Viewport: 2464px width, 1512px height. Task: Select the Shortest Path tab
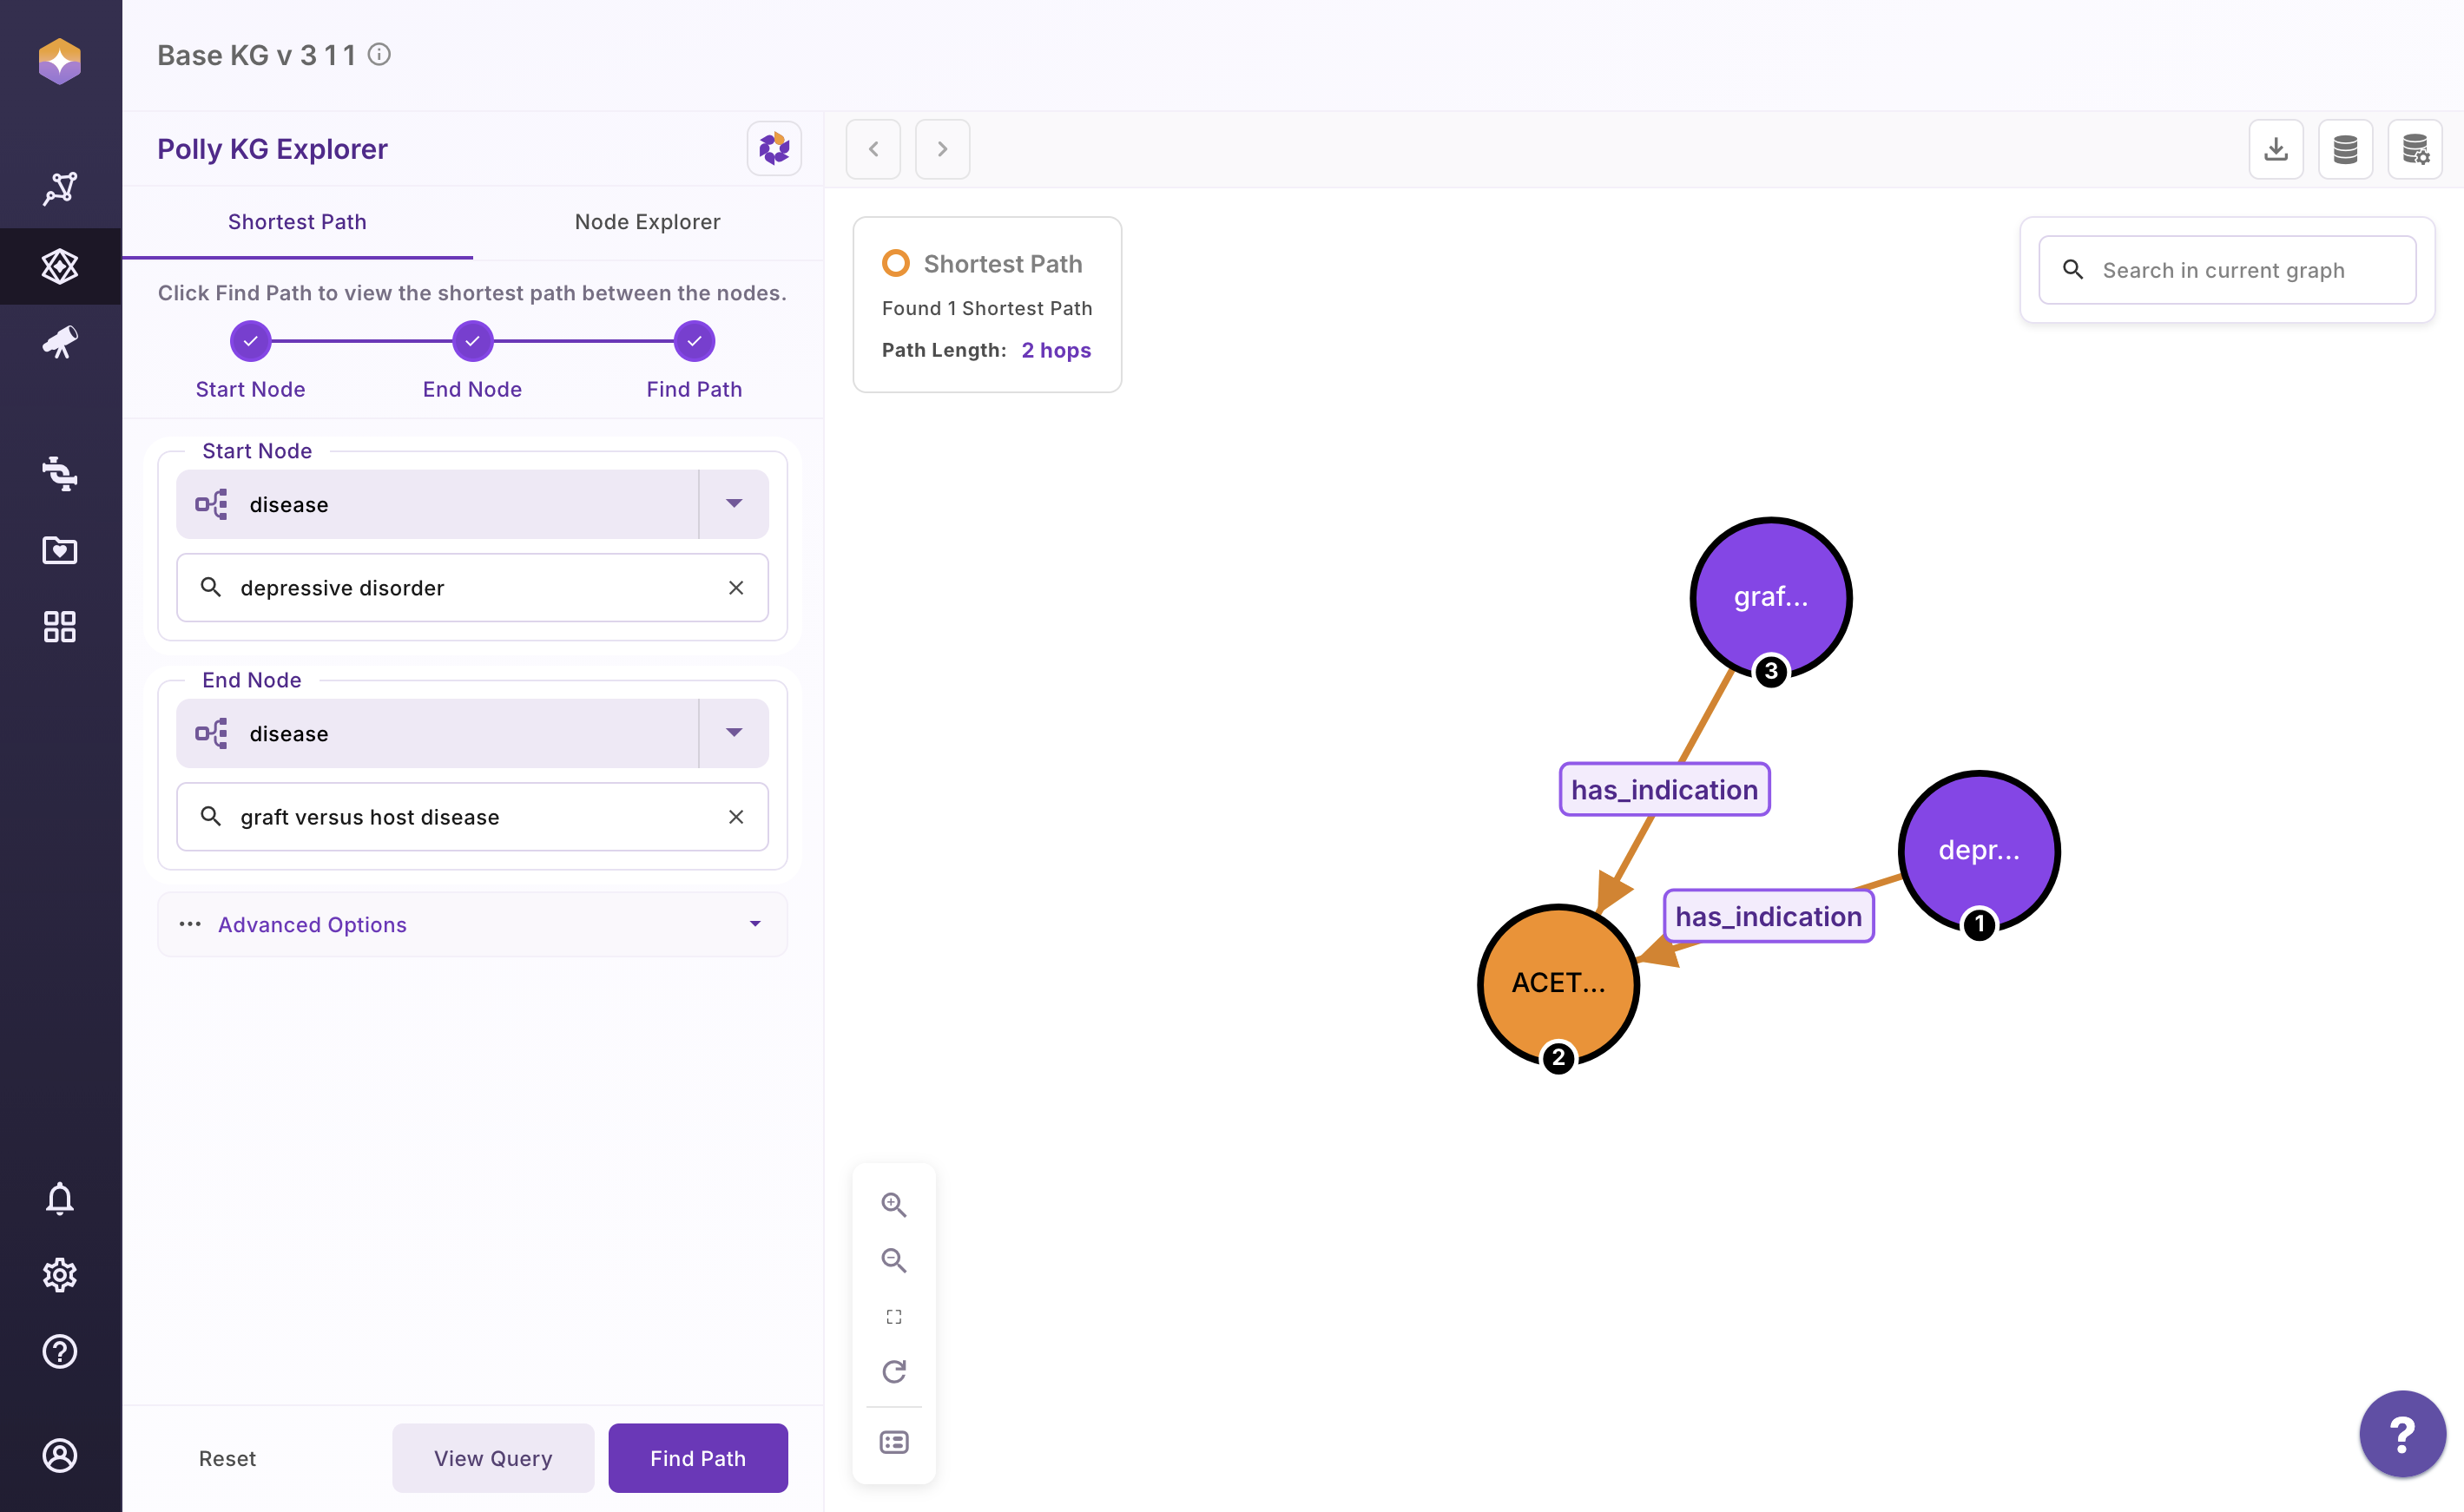(297, 222)
